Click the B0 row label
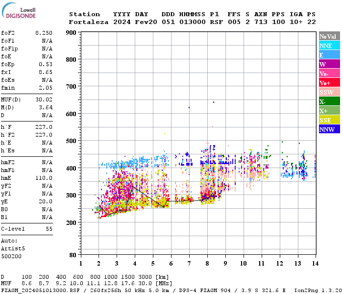Screen dimensions: 343x294 click(4, 210)
